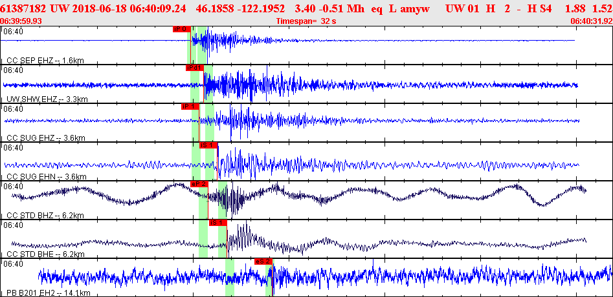Click the 06:40 time tick in top trace

click(x=13, y=32)
